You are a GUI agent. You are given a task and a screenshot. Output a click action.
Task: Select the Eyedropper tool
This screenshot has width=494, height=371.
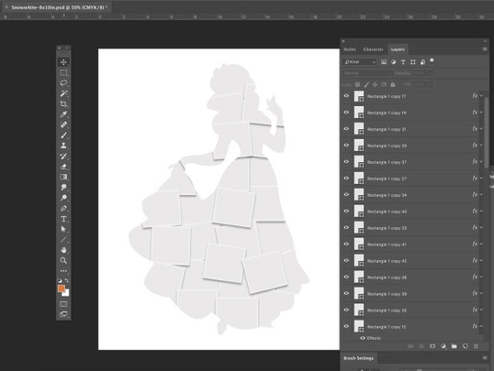(x=63, y=114)
